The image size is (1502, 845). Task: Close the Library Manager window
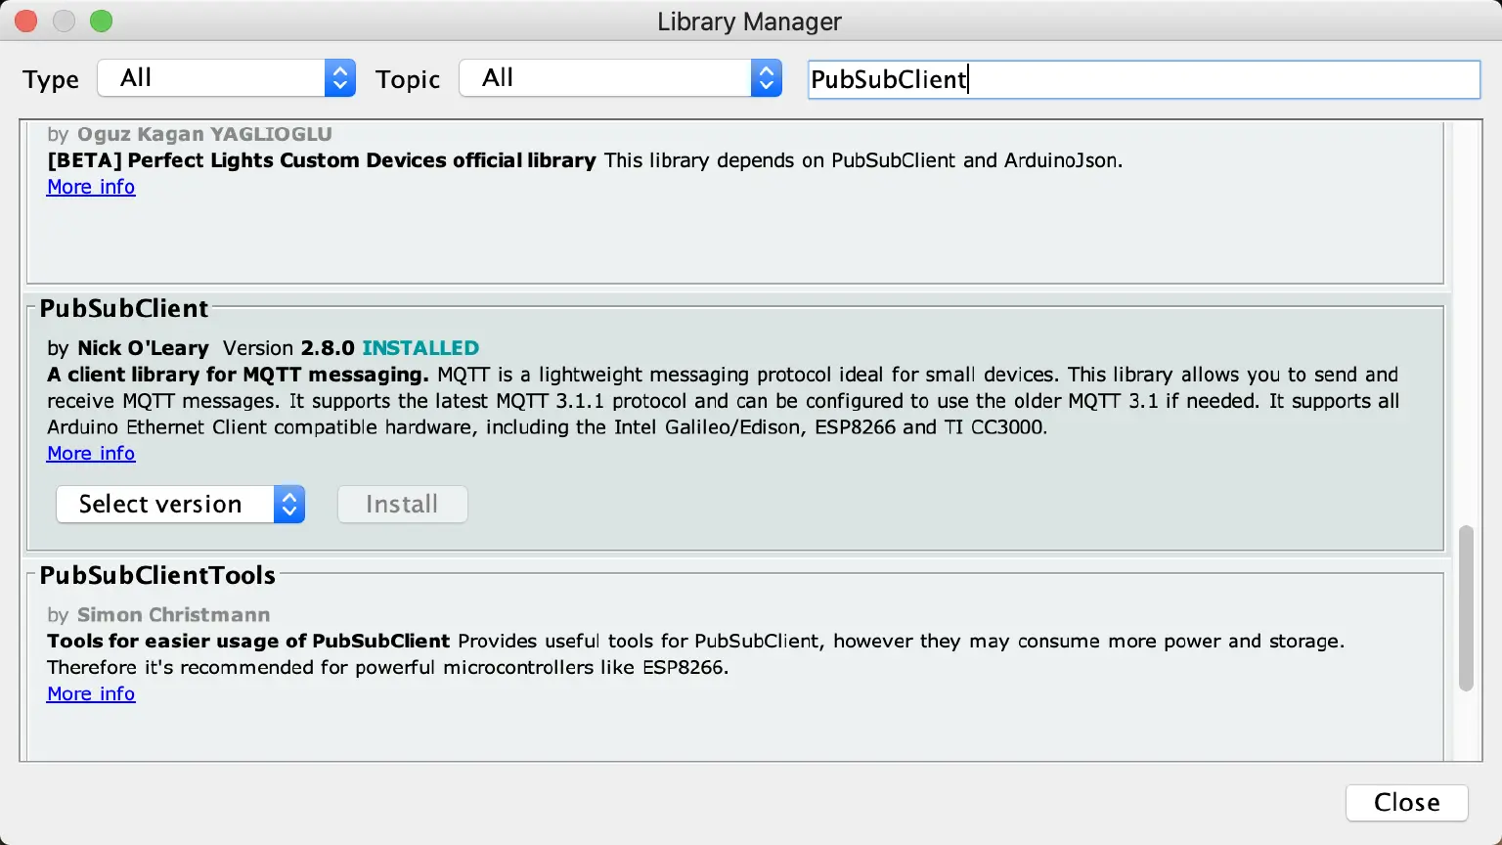tap(1406, 802)
